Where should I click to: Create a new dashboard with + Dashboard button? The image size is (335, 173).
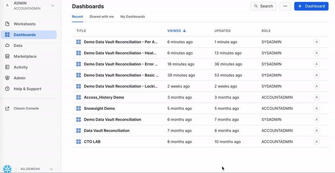(311, 6)
